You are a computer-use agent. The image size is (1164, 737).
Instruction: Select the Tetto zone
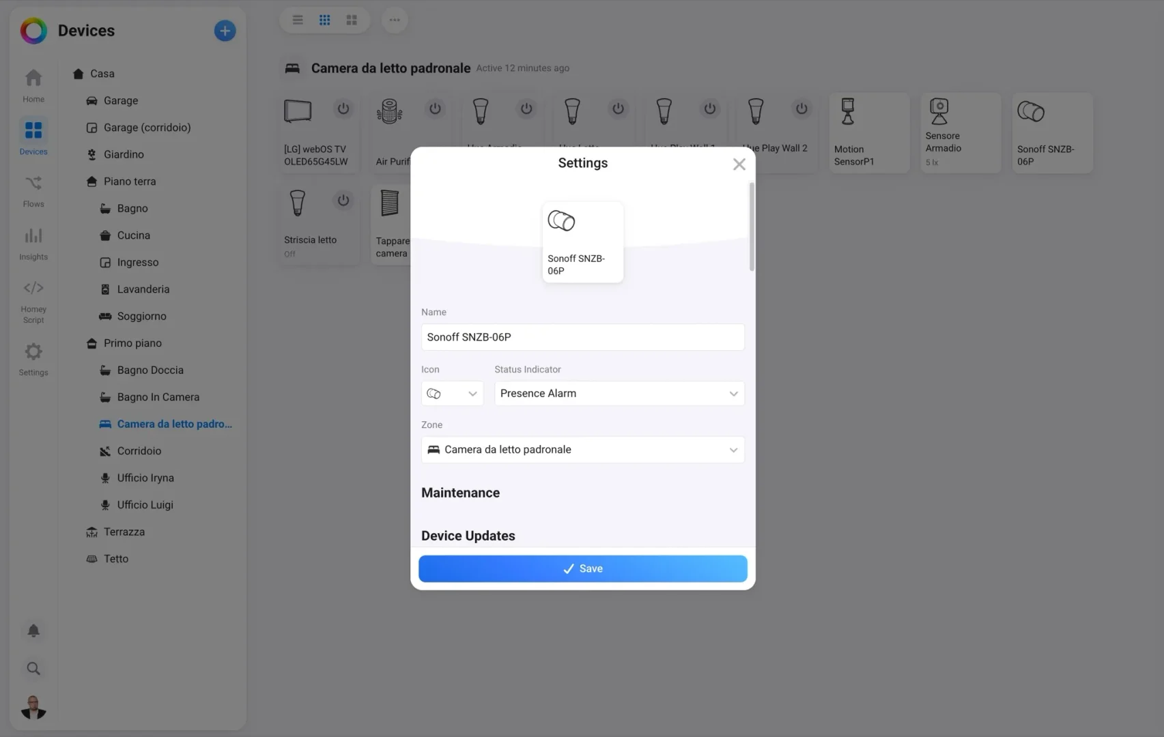pyautogui.click(x=115, y=559)
